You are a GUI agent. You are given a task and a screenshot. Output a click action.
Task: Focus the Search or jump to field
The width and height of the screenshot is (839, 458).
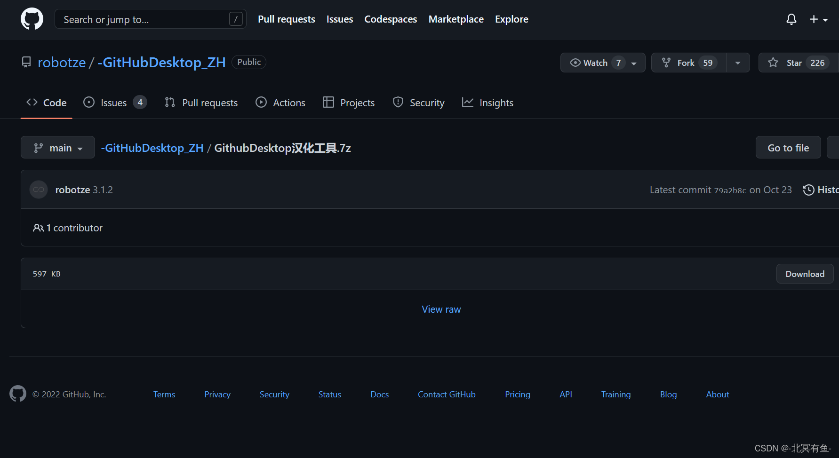(151, 19)
